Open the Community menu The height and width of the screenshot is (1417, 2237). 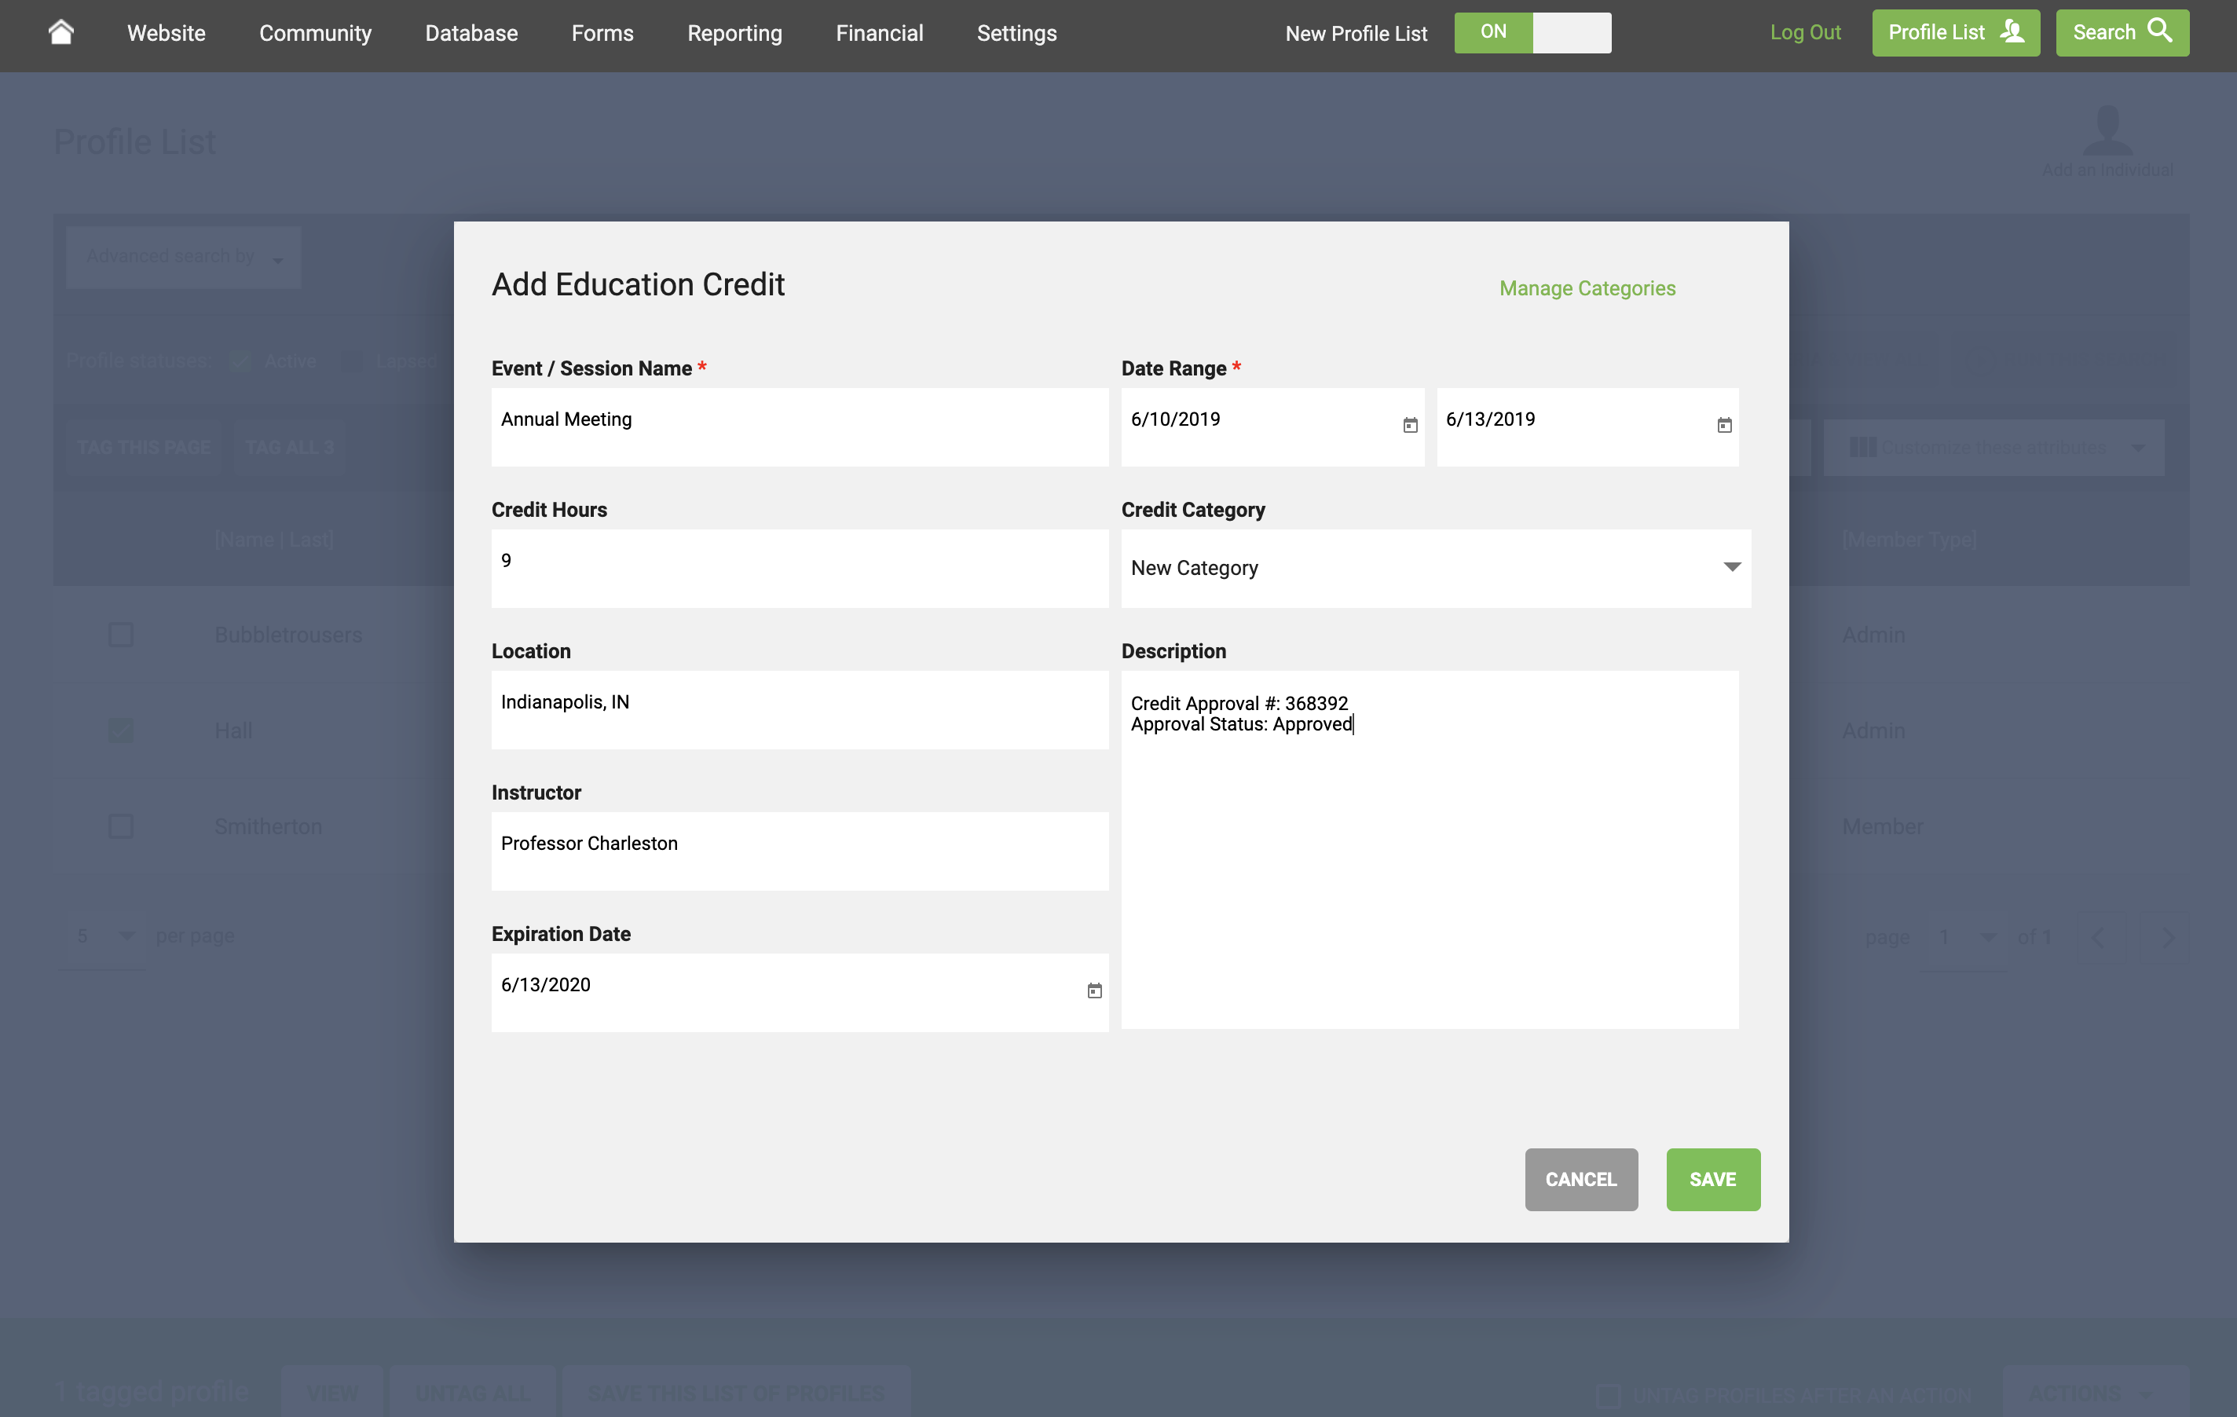(x=315, y=32)
